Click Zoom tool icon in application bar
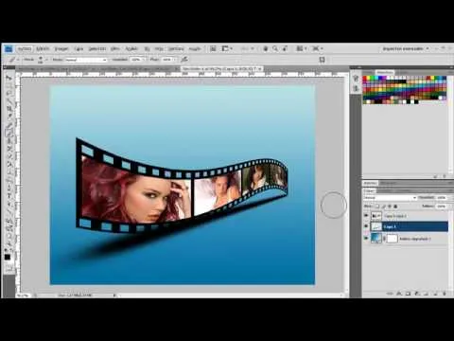 tap(275, 48)
